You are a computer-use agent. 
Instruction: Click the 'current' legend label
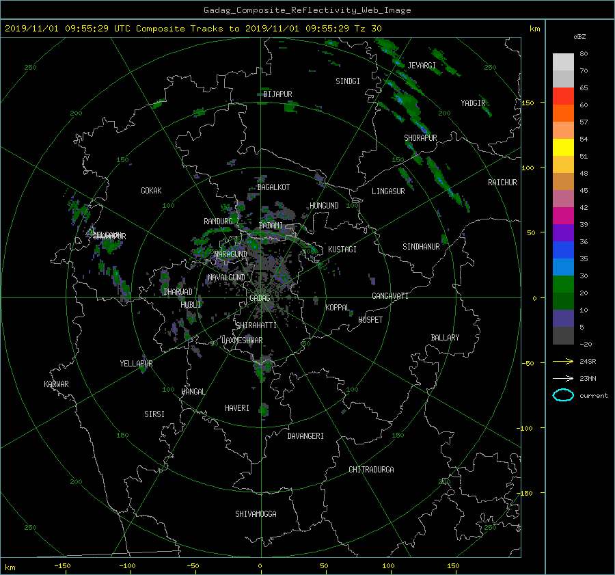pyautogui.click(x=593, y=396)
